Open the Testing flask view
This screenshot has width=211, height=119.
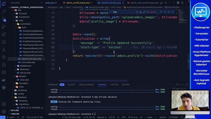click(x=4, y=50)
